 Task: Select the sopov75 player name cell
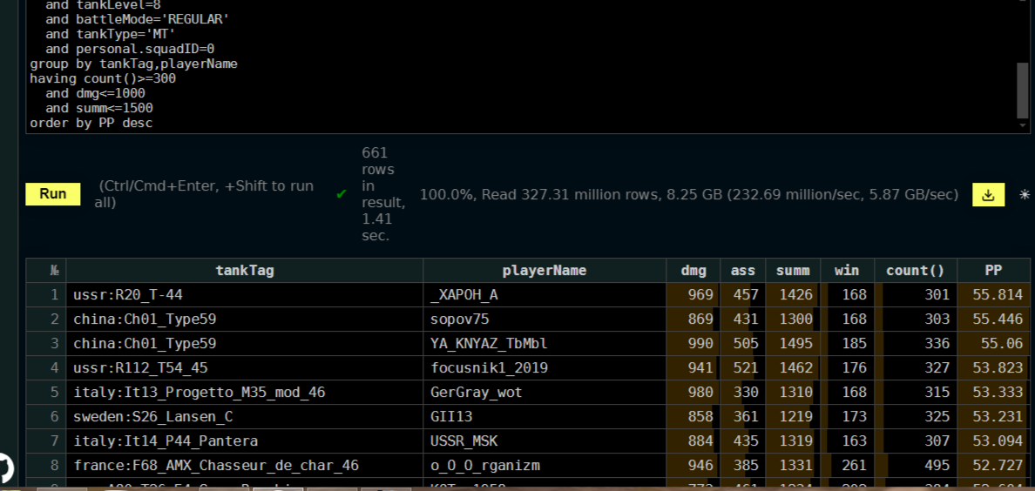click(545, 319)
